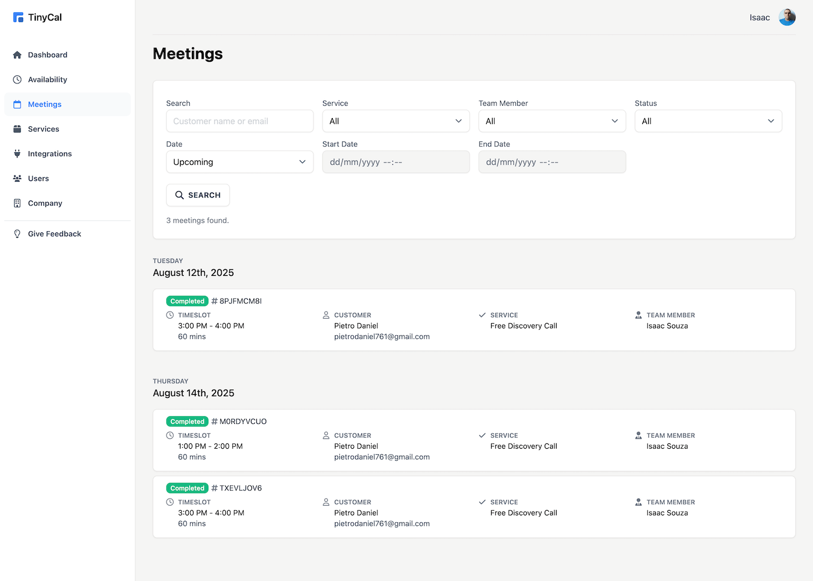Expand the Service filter dropdown
This screenshot has height=581, width=813.
396,121
